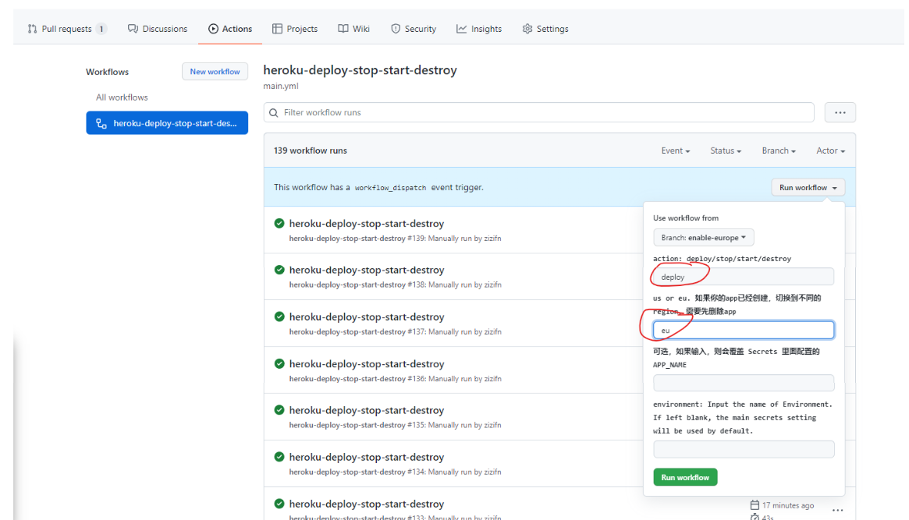Open the Event filter dropdown
The height and width of the screenshot is (520, 909).
675,151
